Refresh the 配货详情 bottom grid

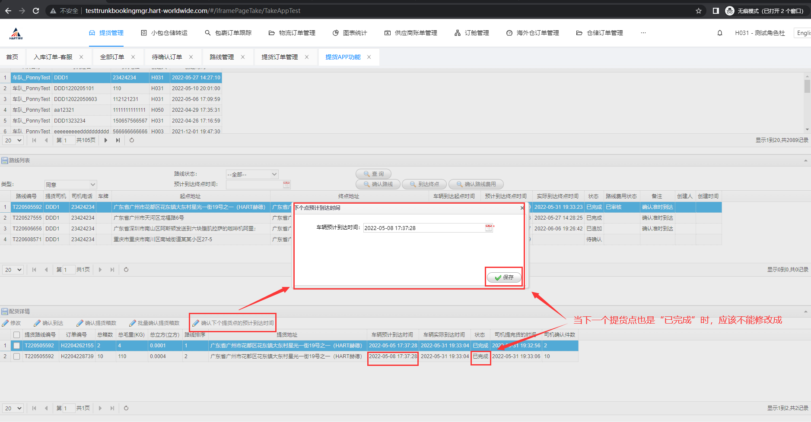[x=126, y=408]
